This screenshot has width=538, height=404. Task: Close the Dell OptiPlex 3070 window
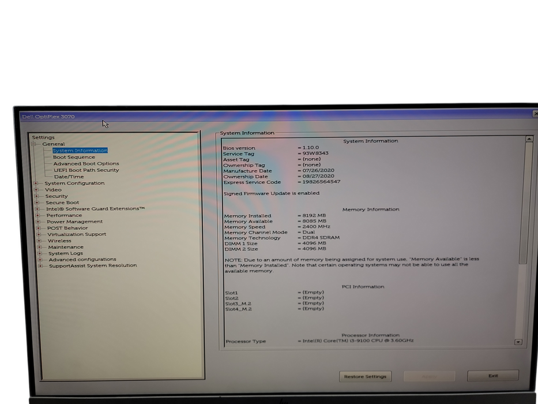[x=535, y=114]
